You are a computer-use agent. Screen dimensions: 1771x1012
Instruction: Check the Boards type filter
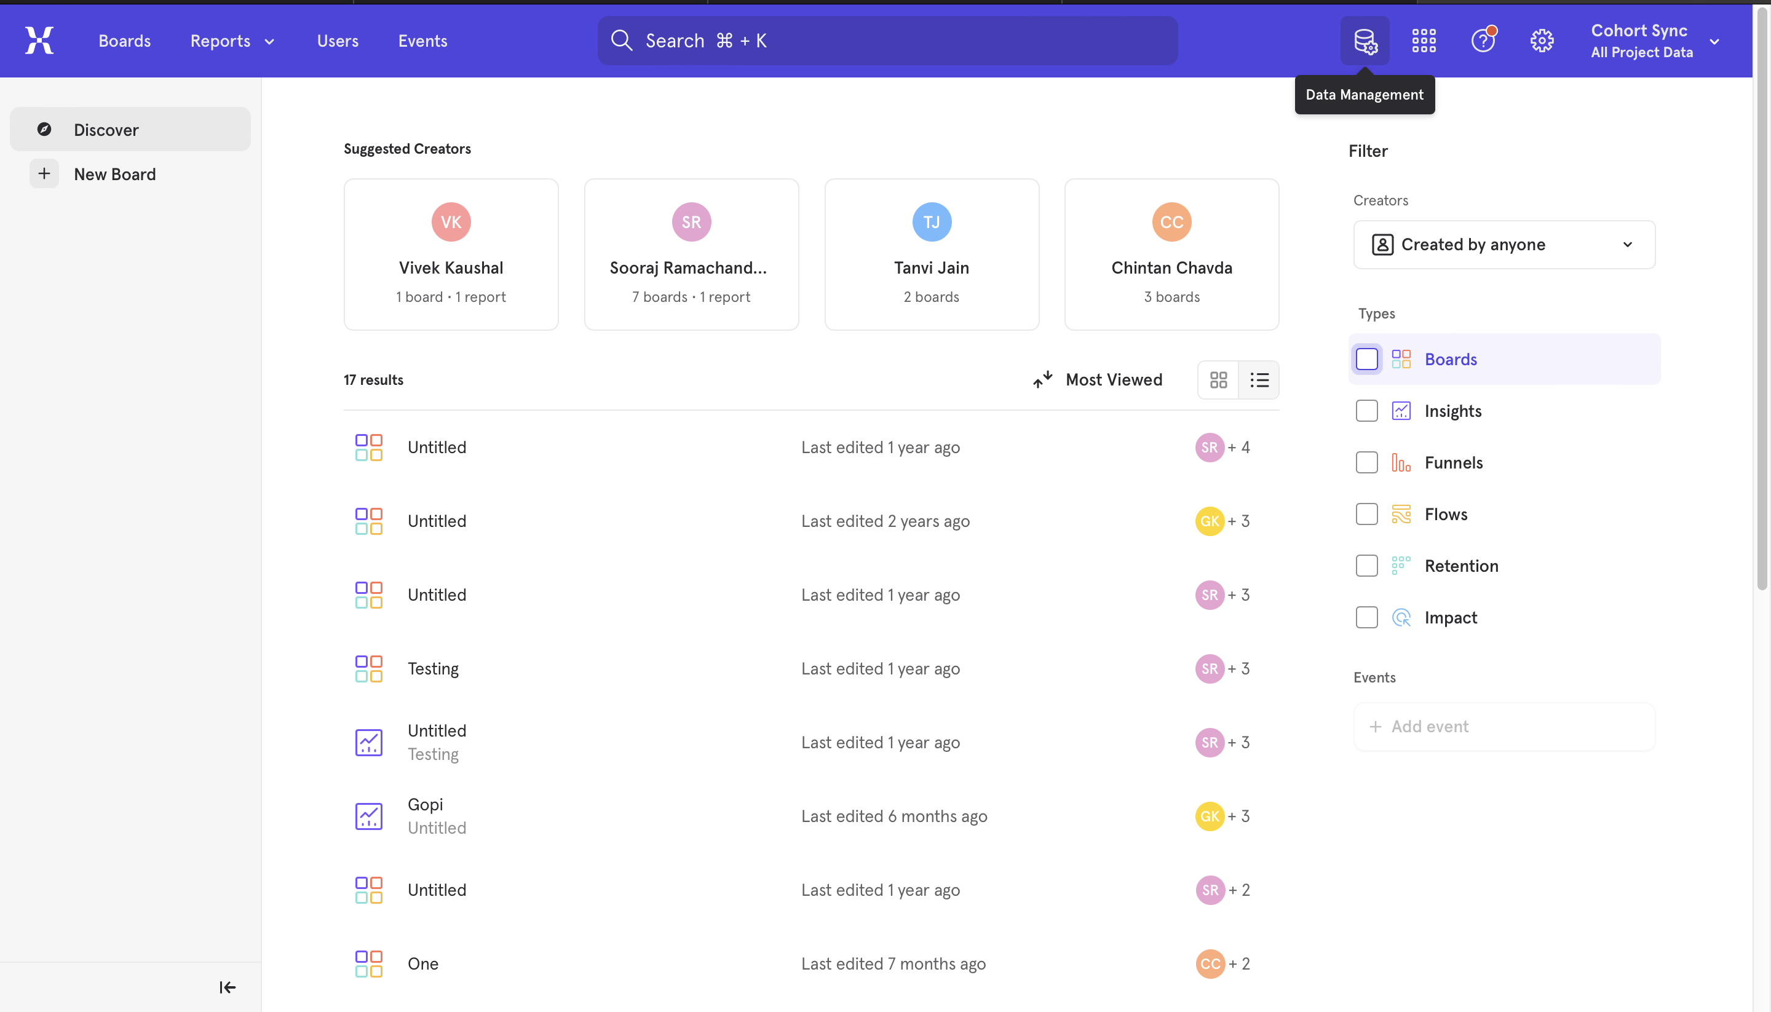[x=1366, y=359]
